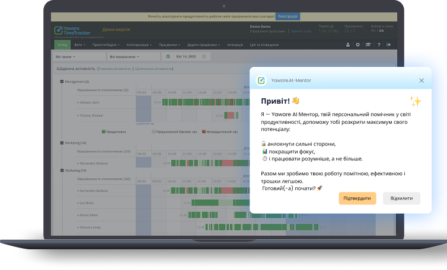Open help via the question mark icon
The image size is (447, 270).
(x=379, y=45)
